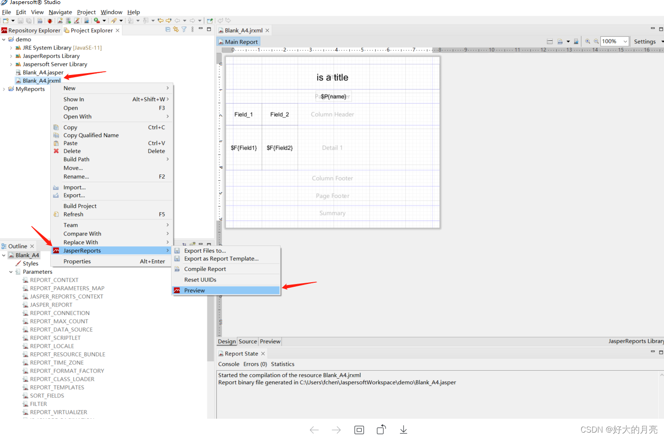
Task: Click the download arrow icon at the bottom of the screen
Action: (x=404, y=430)
